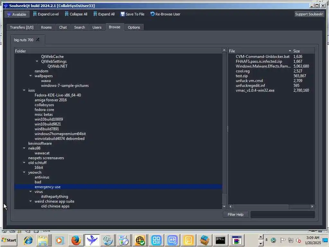329x247 pixels.
Task: Click the Expand Level toolbar button
Action: tap(46, 14)
